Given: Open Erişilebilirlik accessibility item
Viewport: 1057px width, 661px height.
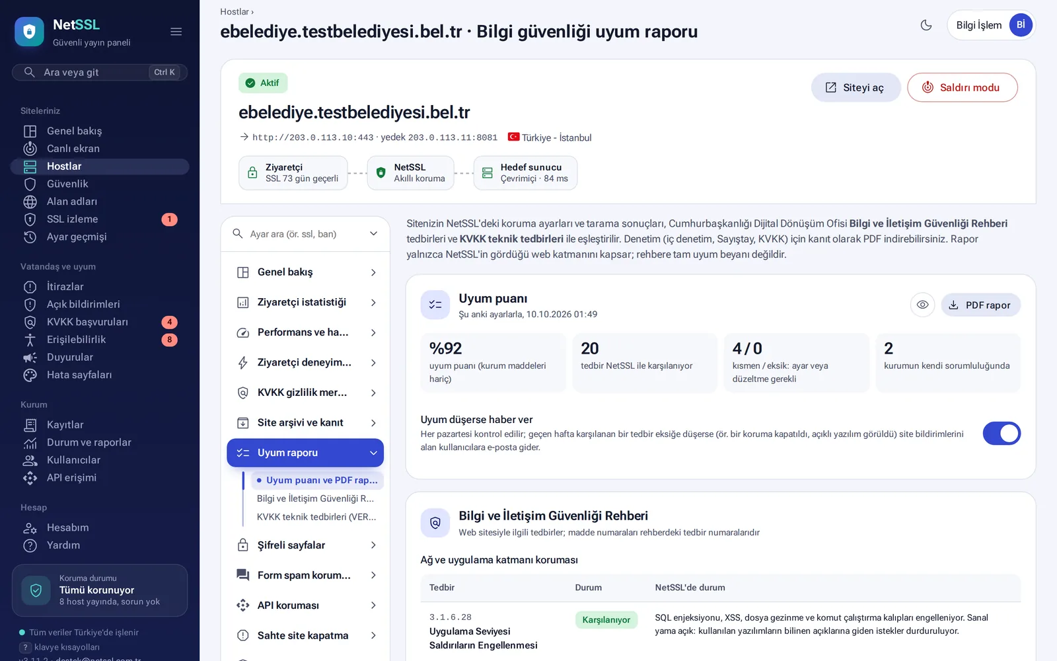Looking at the screenshot, I should (100, 340).
